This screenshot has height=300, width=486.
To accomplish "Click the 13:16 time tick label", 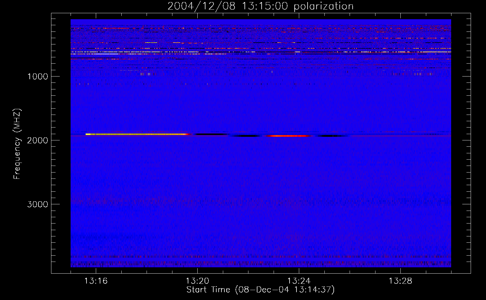I will click(x=96, y=281).
